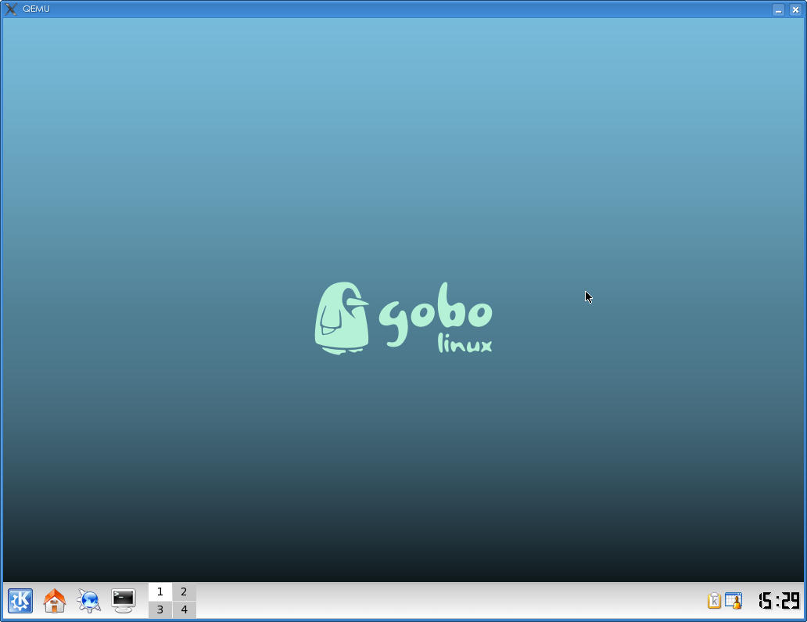Click the 15:29 panel clock
Image resolution: width=807 pixels, height=622 pixels.
click(779, 601)
